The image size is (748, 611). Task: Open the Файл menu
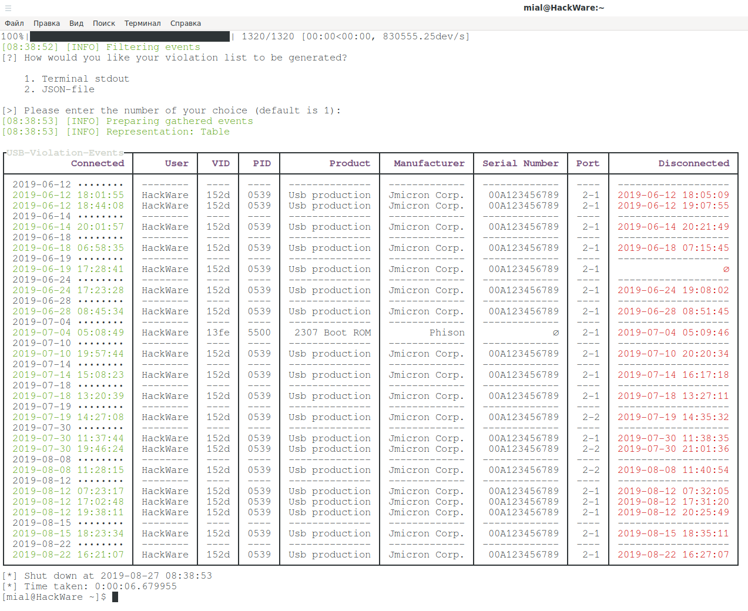coord(14,23)
